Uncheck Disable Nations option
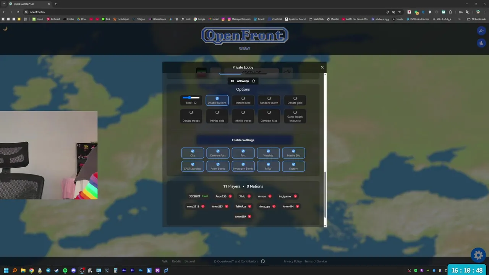Viewport: 489px width, 275px height. (217, 100)
